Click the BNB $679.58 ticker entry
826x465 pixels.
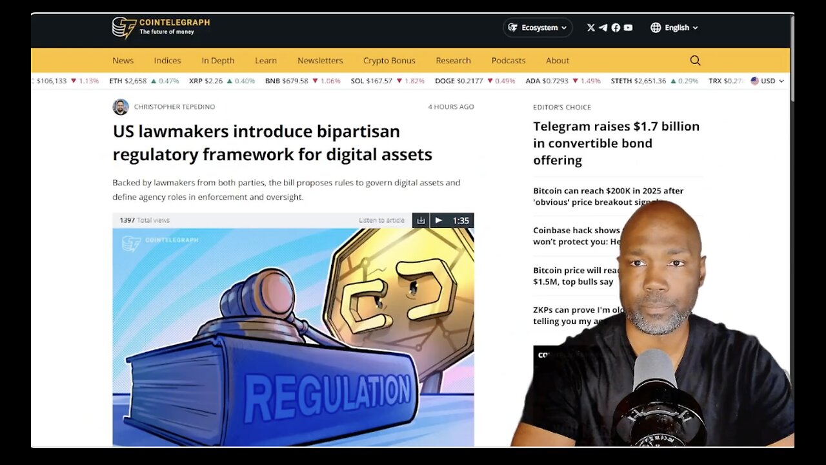(303, 81)
